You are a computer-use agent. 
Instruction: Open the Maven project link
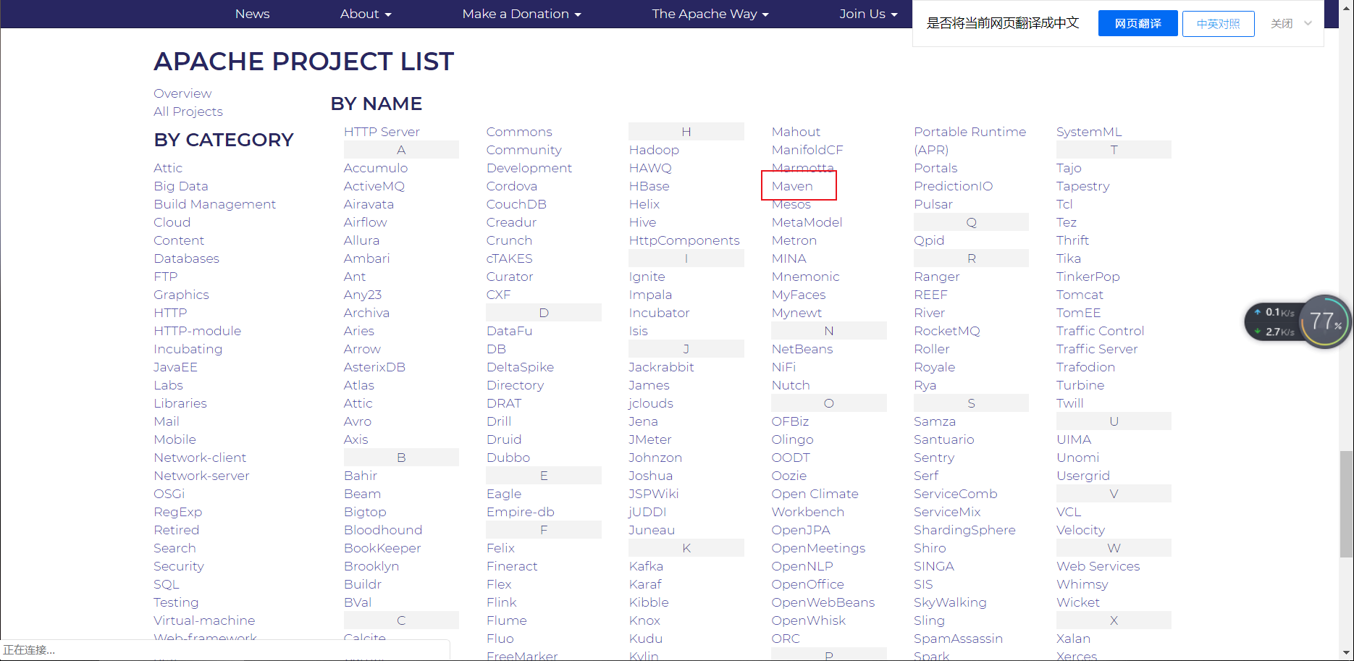pos(792,186)
